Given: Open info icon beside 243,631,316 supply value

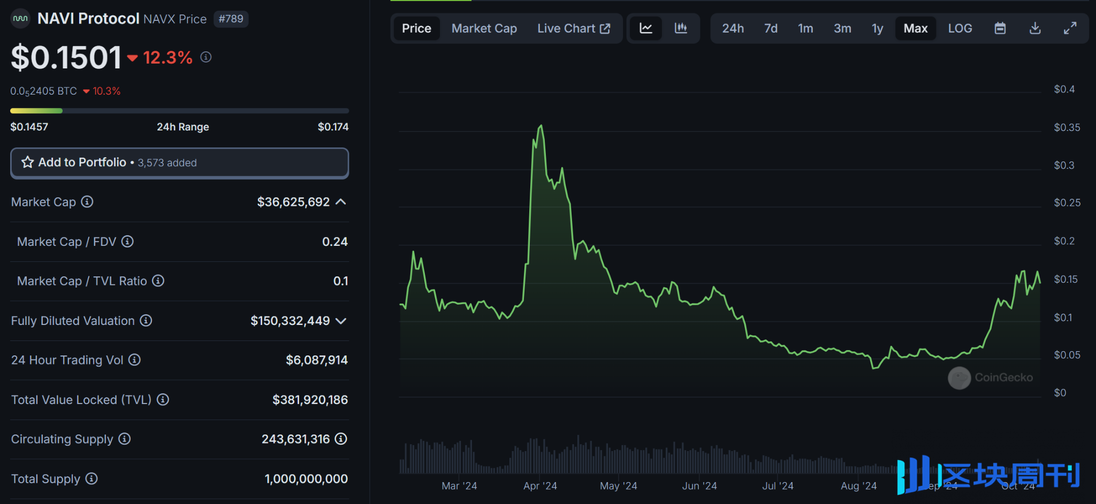Looking at the screenshot, I should (341, 439).
